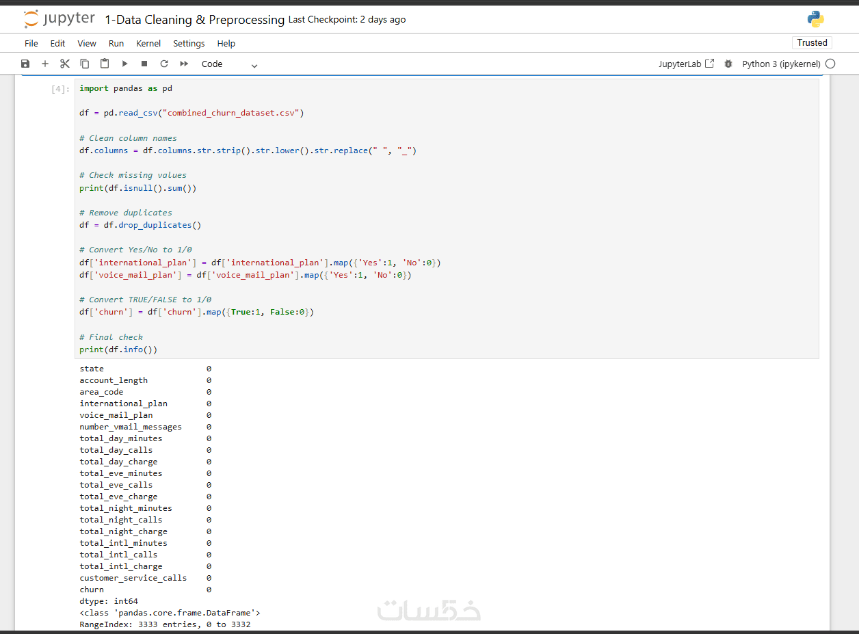Click the notebook title to rename it
Screen dimensions: 859x634
point(194,20)
